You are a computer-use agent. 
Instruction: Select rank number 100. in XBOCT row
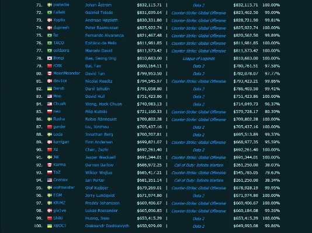38,226
